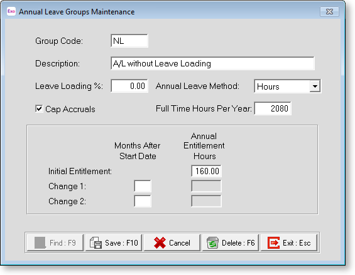
Task: Select the Leave Loading % field
Action: point(129,86)
